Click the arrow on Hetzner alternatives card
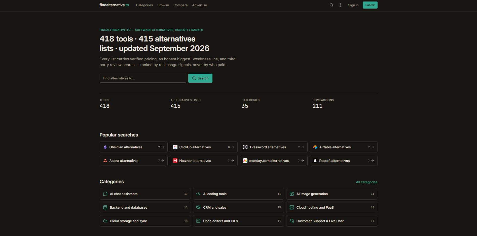This screenshot has height=236, width=477. (x=233, y=161)
